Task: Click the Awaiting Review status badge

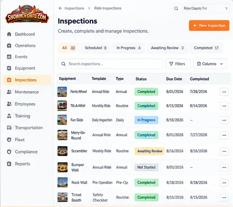Action: point(150,151)
